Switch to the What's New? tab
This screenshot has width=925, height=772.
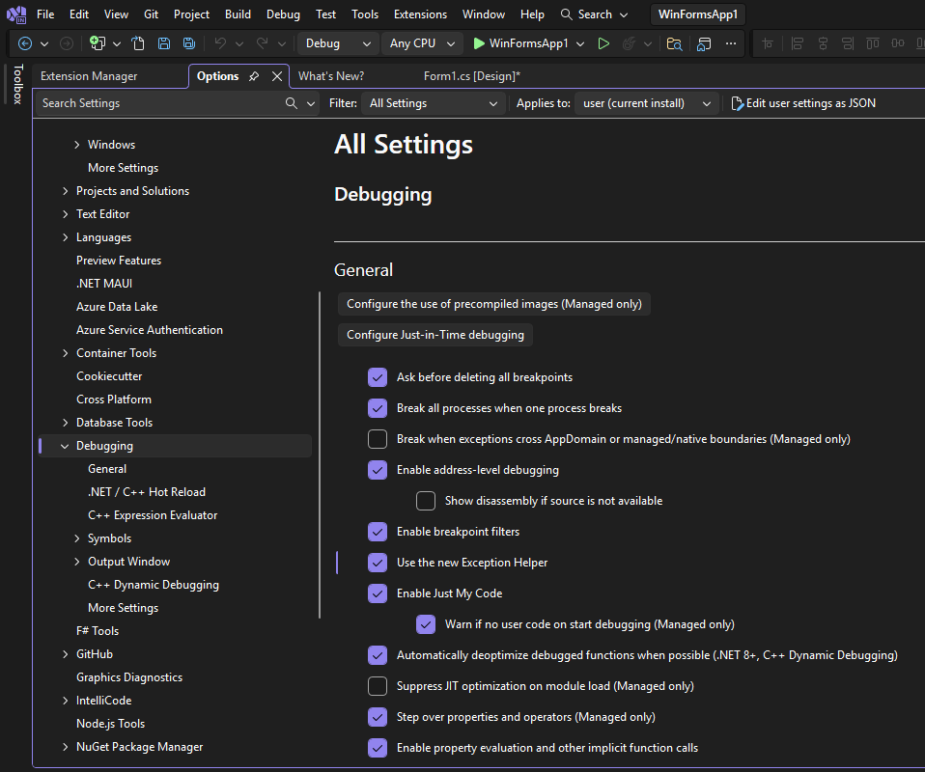(331, 76)
